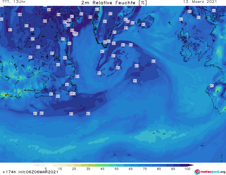Pick the olive-yellow swatch between 35 and 40
The width and height of the screenshot is (226, 175).
pos(92,165)
